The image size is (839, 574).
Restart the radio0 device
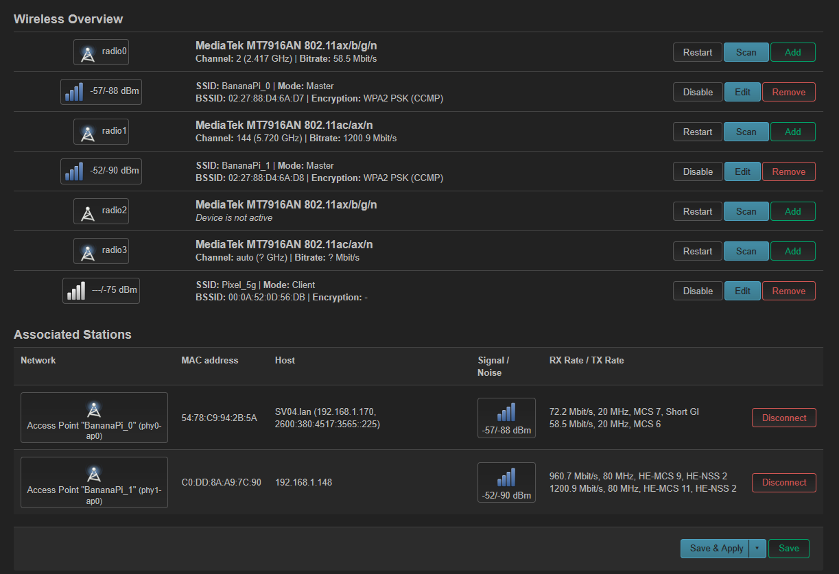point(698,52)
